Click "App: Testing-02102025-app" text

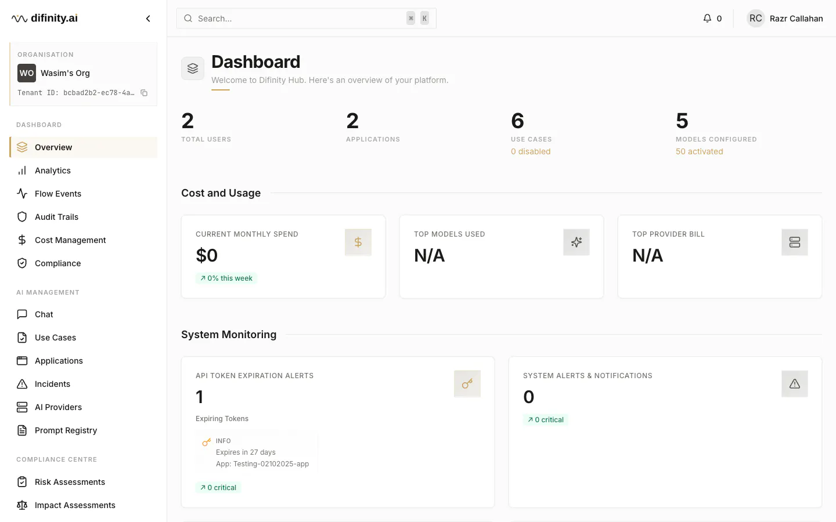(x=262, y=464)
